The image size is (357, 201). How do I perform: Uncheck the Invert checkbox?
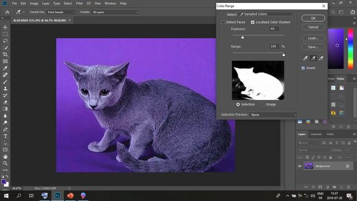click(x=303, y=68)
